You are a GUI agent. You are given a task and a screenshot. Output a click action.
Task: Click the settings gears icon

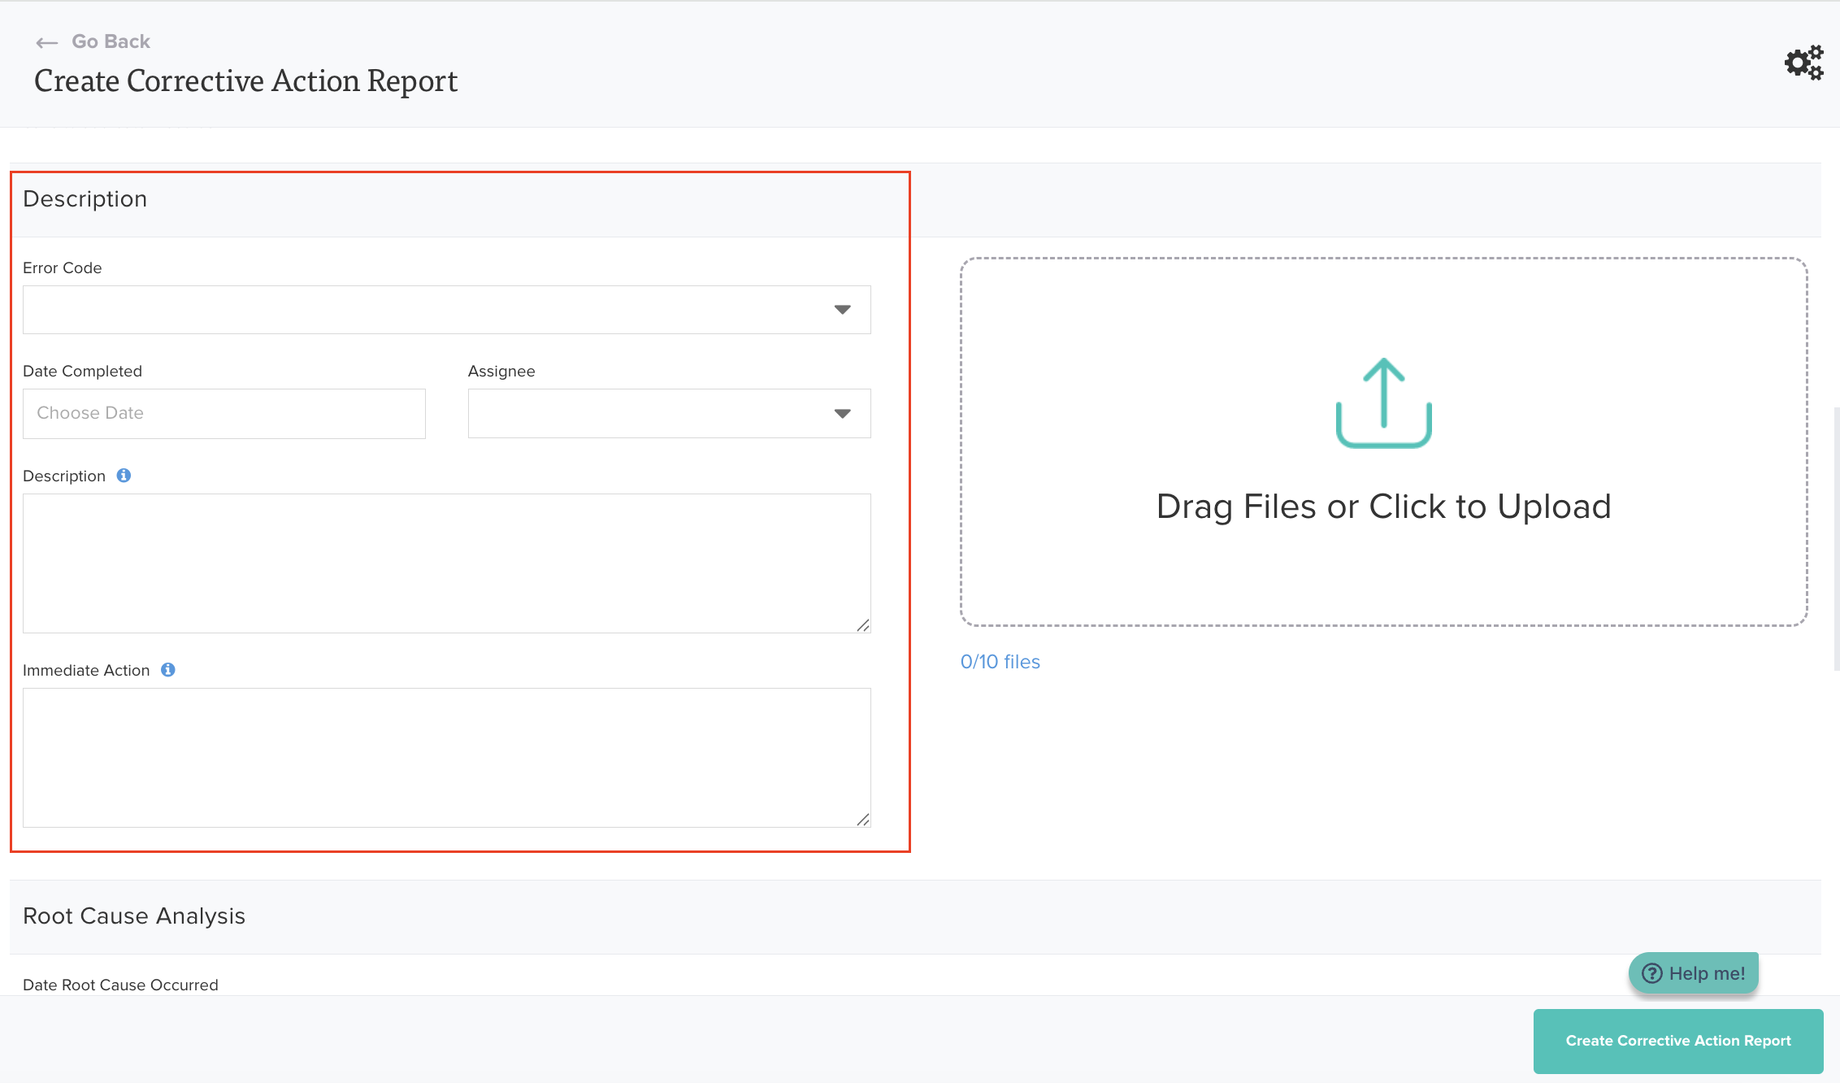1803,63
